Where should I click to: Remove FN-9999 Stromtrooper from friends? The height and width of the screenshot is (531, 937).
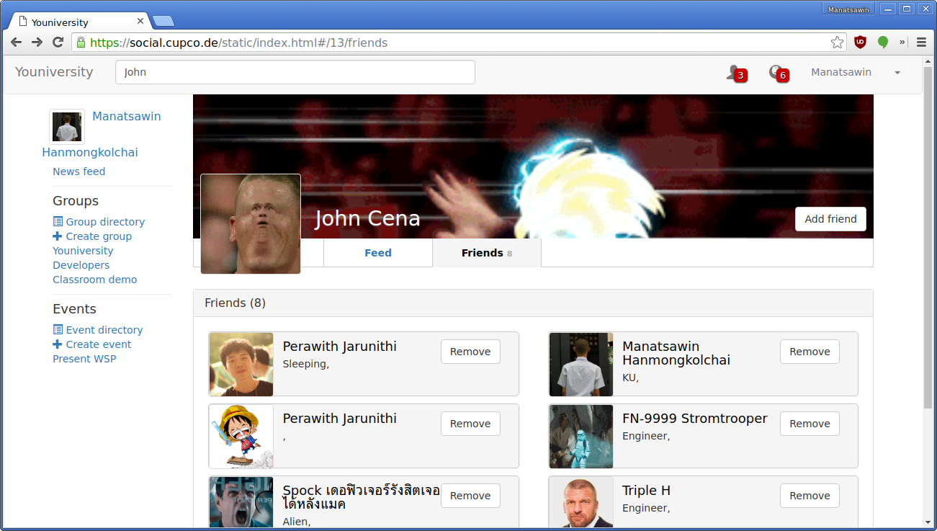(810, 424)
